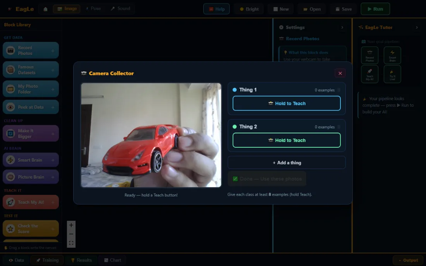Click the My Photo Folder block icon
426x266 pixels.
click(10, 89)
